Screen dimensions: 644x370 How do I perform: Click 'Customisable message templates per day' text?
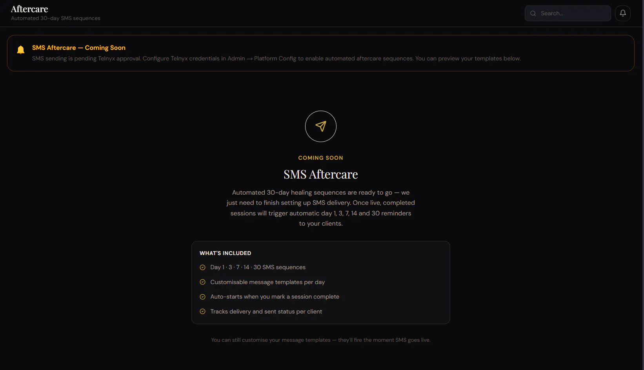click(267, 282)
